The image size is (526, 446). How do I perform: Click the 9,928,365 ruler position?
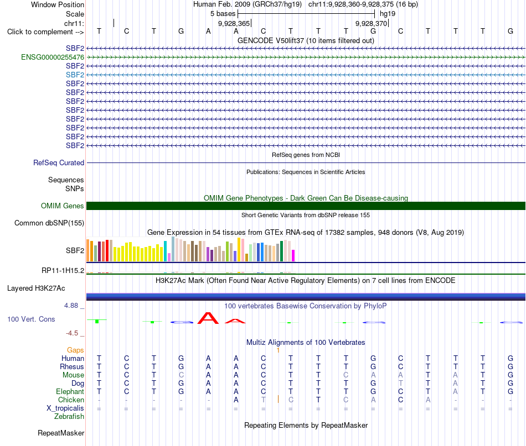[234, 23]
